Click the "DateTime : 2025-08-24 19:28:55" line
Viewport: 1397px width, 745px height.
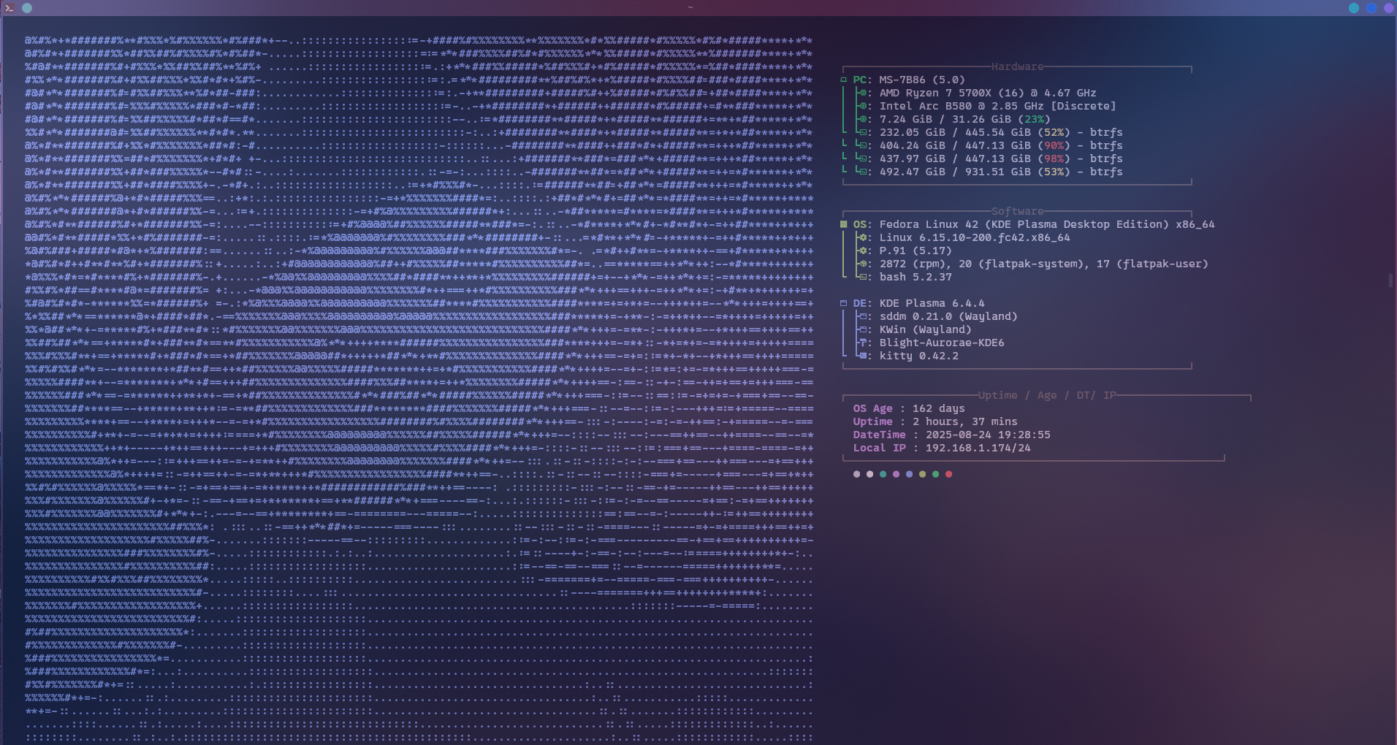(951, 435)
